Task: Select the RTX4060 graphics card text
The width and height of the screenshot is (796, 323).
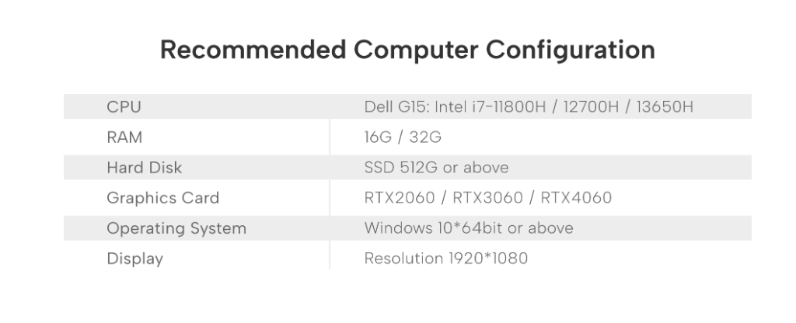Action: [576, 198]
